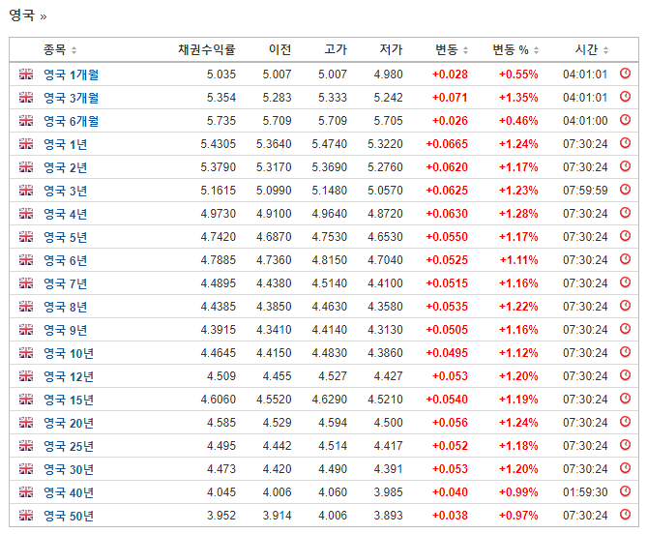The height and width of the screenshot is (534, 647).
Task: Click the clock icon in 영국 20년 row
Action: coord(625,422)
